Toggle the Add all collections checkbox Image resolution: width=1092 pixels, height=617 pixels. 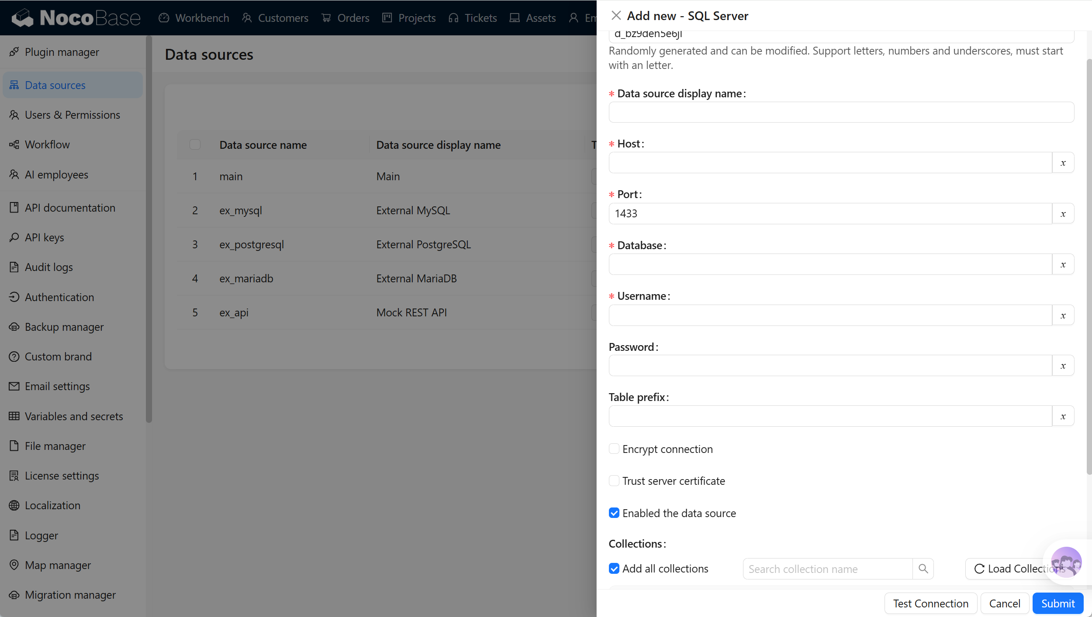click(x=614, y=569)
